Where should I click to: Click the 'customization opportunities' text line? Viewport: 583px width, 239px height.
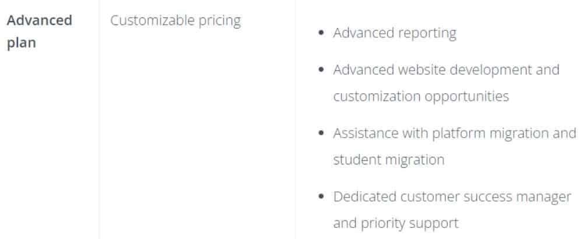tap(421, 97)
